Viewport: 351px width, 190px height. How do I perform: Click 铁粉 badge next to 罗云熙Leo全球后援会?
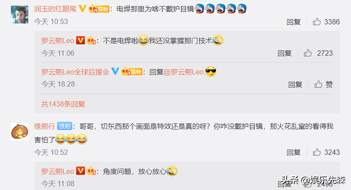[x=132, y=72]
